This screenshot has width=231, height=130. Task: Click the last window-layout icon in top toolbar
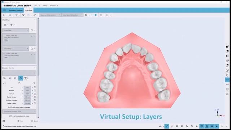point(108,15)
